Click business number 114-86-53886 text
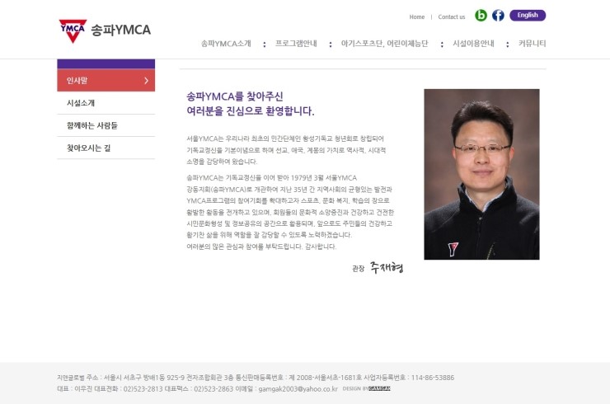The height and width of the screenshot is (404, 610). [433, 378]
